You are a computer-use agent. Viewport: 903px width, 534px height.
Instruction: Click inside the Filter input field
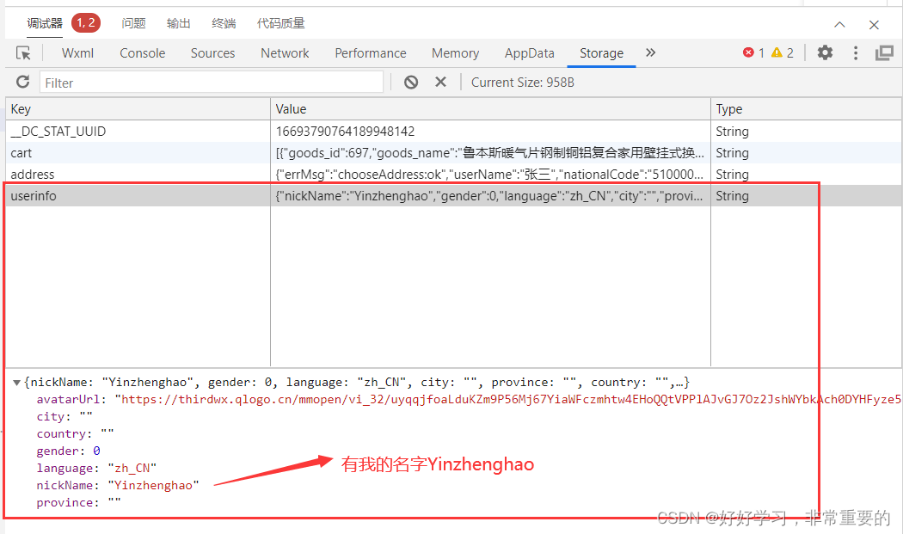click(x=211, y=81)
